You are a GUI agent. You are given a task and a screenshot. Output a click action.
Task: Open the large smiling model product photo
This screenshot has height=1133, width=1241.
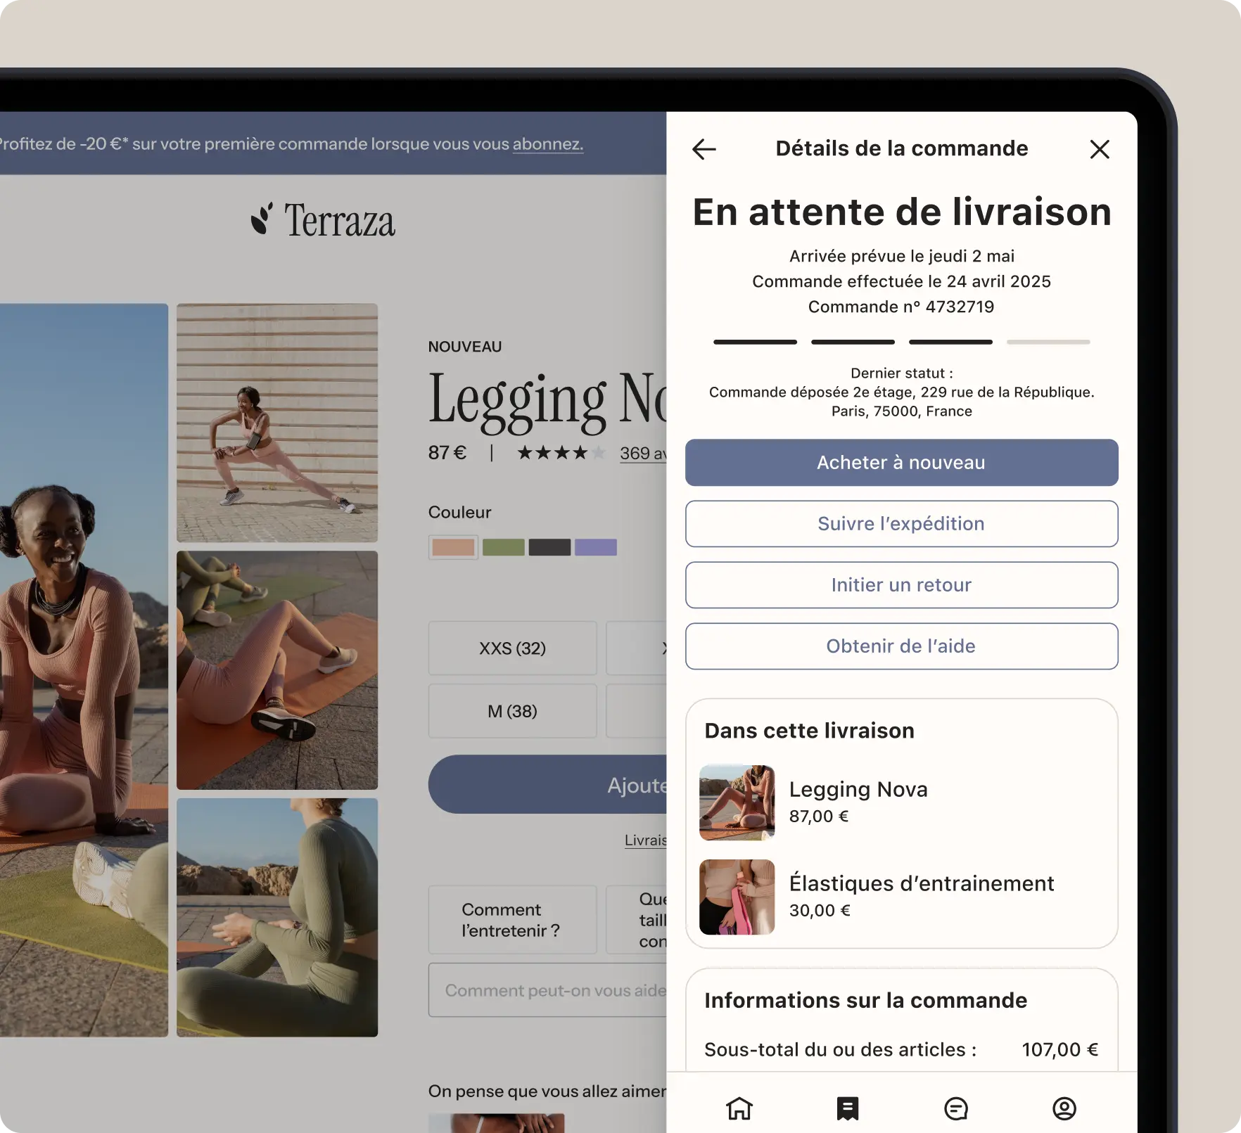pyautogui.click(x=84, y=670)
